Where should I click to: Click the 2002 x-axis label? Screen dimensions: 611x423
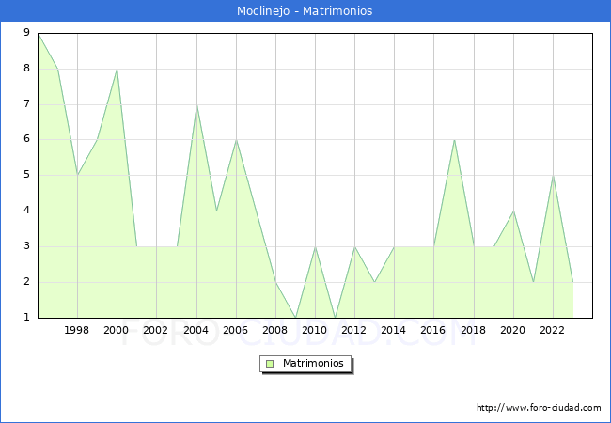pyautogui.click(x=155, y=330)
